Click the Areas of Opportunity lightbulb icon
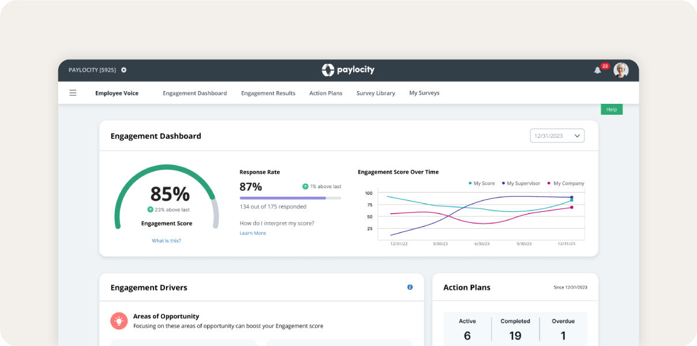This screenshot has width=697, height=346. 118,321
